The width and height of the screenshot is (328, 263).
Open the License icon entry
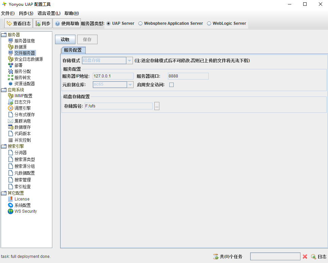11,199
